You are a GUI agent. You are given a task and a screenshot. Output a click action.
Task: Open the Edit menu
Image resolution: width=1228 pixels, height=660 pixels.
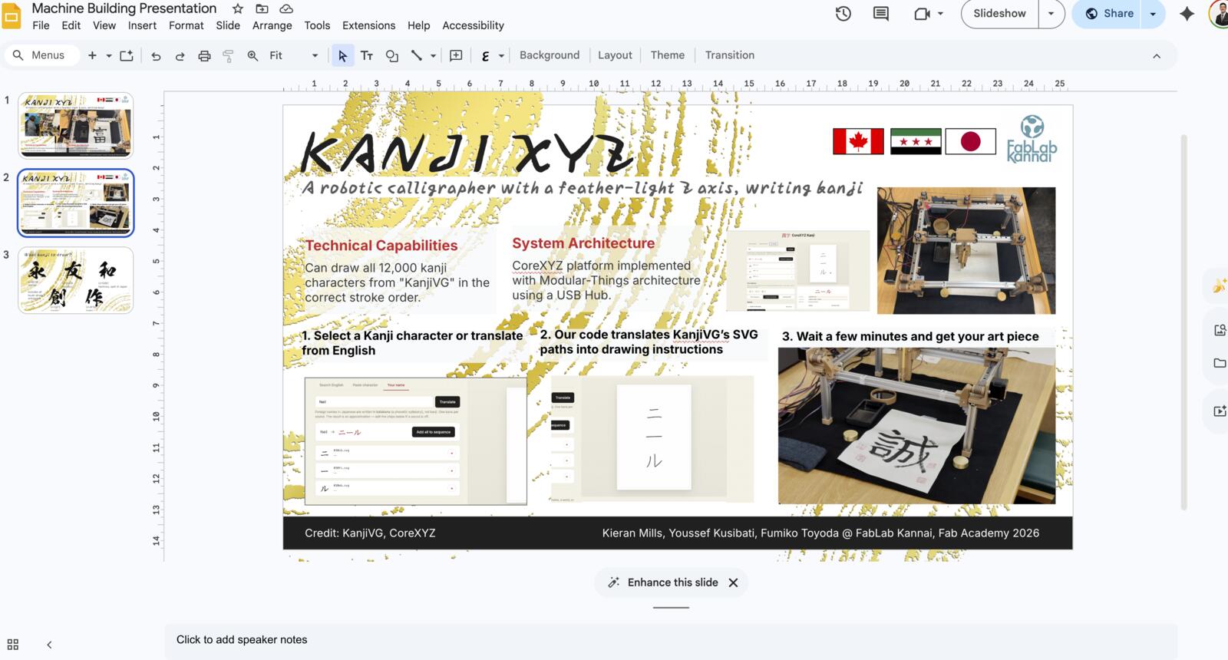71,25
